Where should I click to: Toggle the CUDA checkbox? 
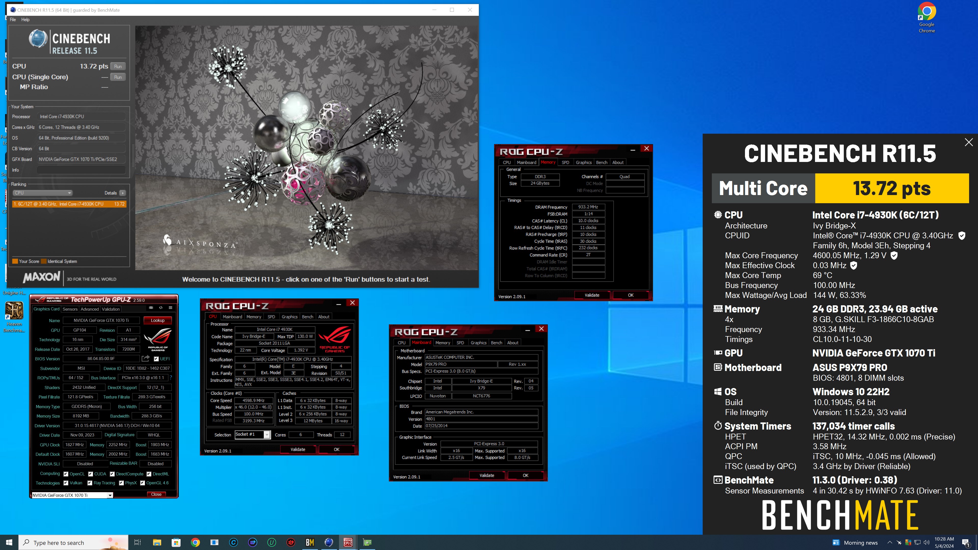(90, 474)
